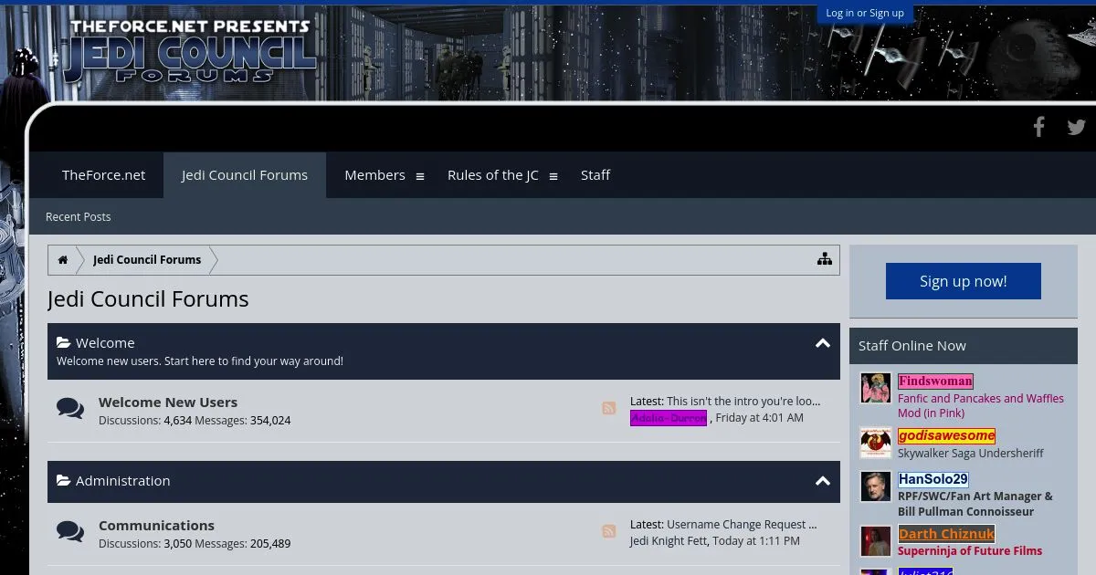Open godisawesome's profile name link
1096x575 pixels.
coord(946,436)
